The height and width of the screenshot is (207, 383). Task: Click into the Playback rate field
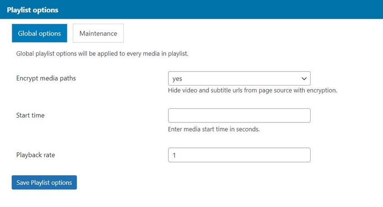tap(239, 155)
